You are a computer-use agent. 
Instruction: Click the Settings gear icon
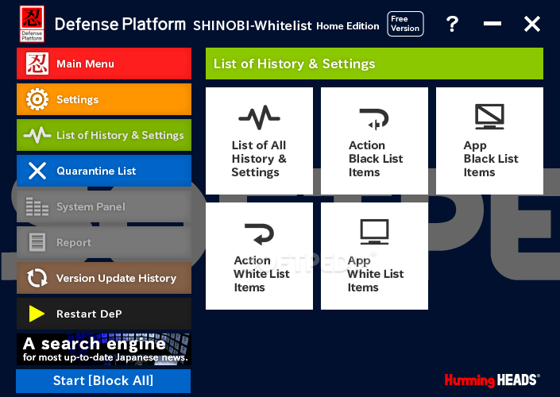[37, 99]
